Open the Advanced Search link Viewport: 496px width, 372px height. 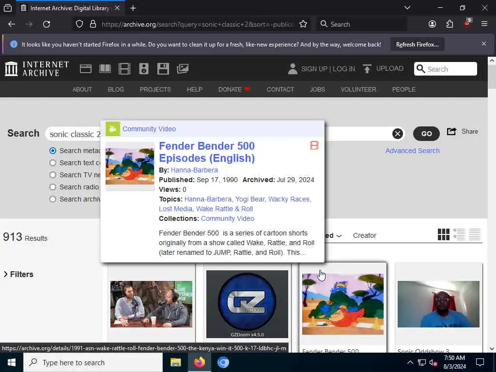pos(413,151)
